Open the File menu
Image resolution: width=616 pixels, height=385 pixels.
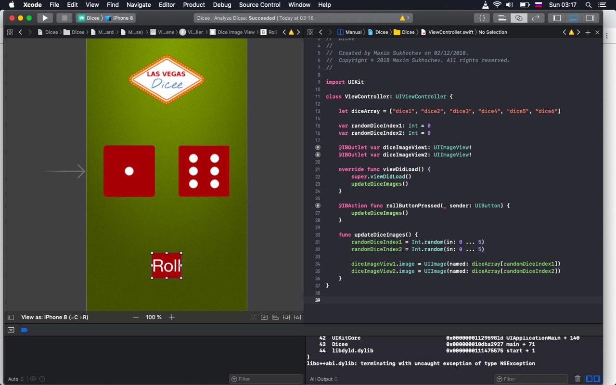[54, 5]
